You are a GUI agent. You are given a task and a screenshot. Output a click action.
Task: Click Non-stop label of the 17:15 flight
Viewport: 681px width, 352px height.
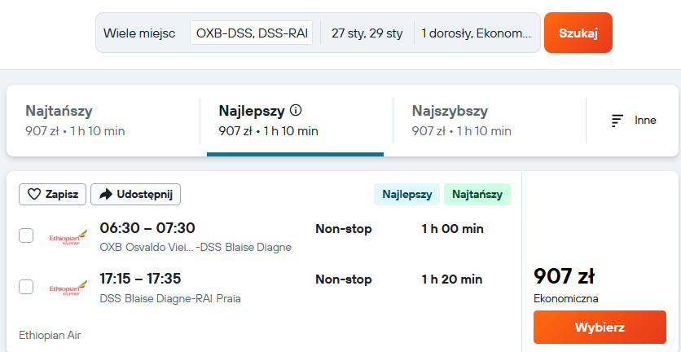coord(344,279)
